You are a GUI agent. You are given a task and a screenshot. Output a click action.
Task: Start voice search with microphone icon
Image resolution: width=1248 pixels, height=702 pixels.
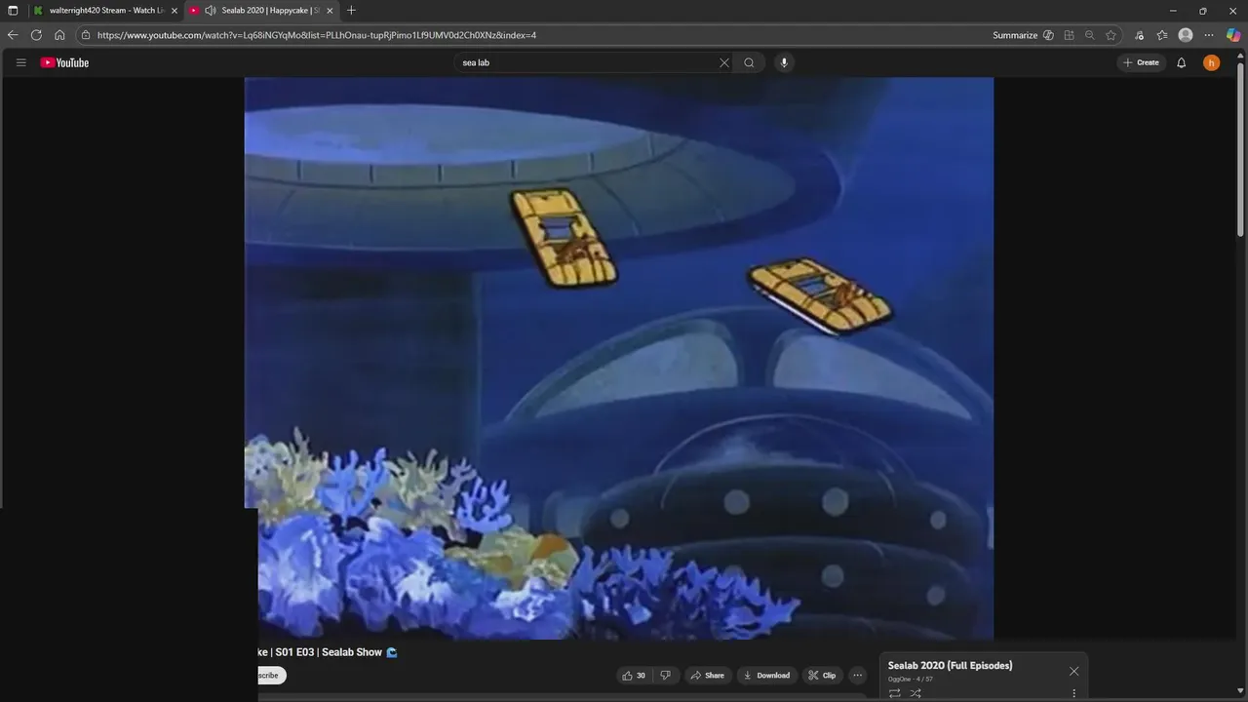(783, 62)
